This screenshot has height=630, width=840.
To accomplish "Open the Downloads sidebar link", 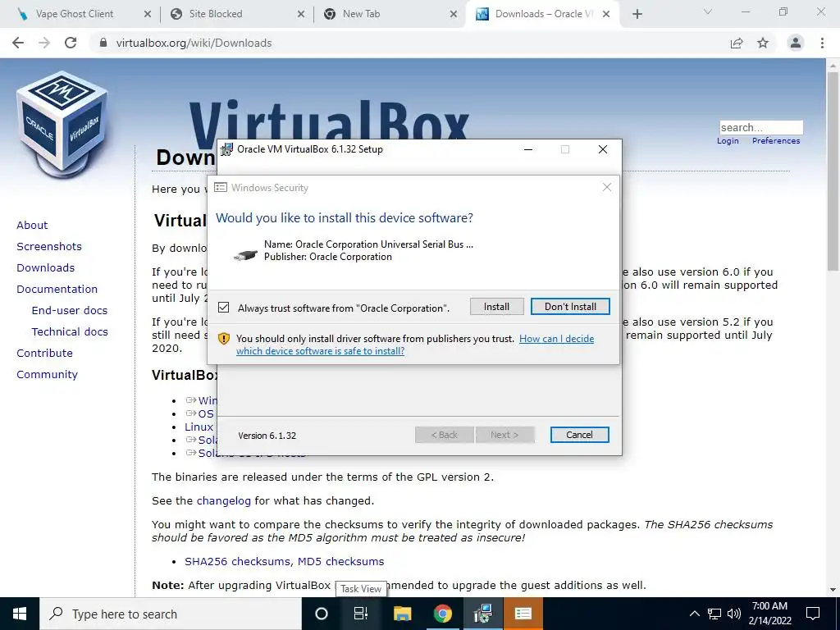I will [46, 268].
